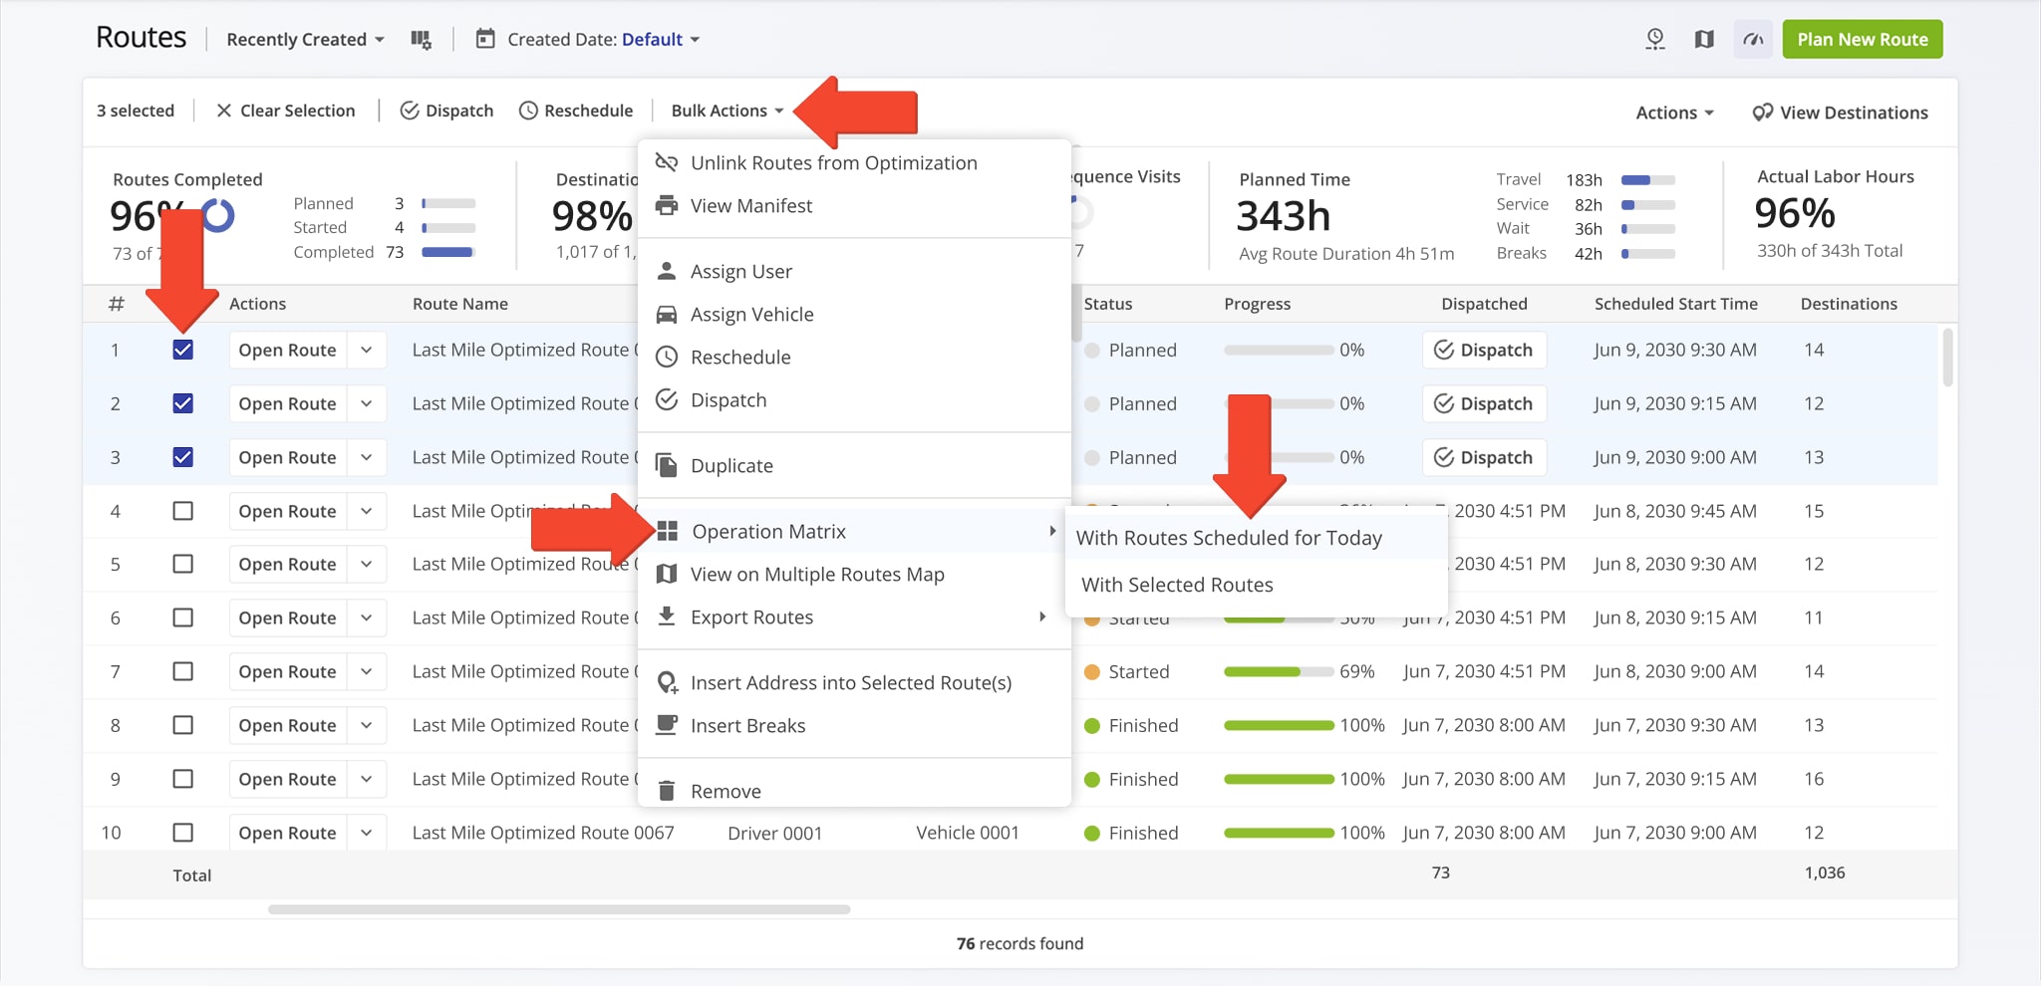Click the Insert Address pin icon

click(668, 683)
